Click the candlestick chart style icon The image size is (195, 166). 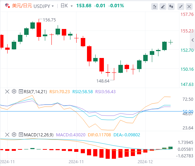(171, 7)
